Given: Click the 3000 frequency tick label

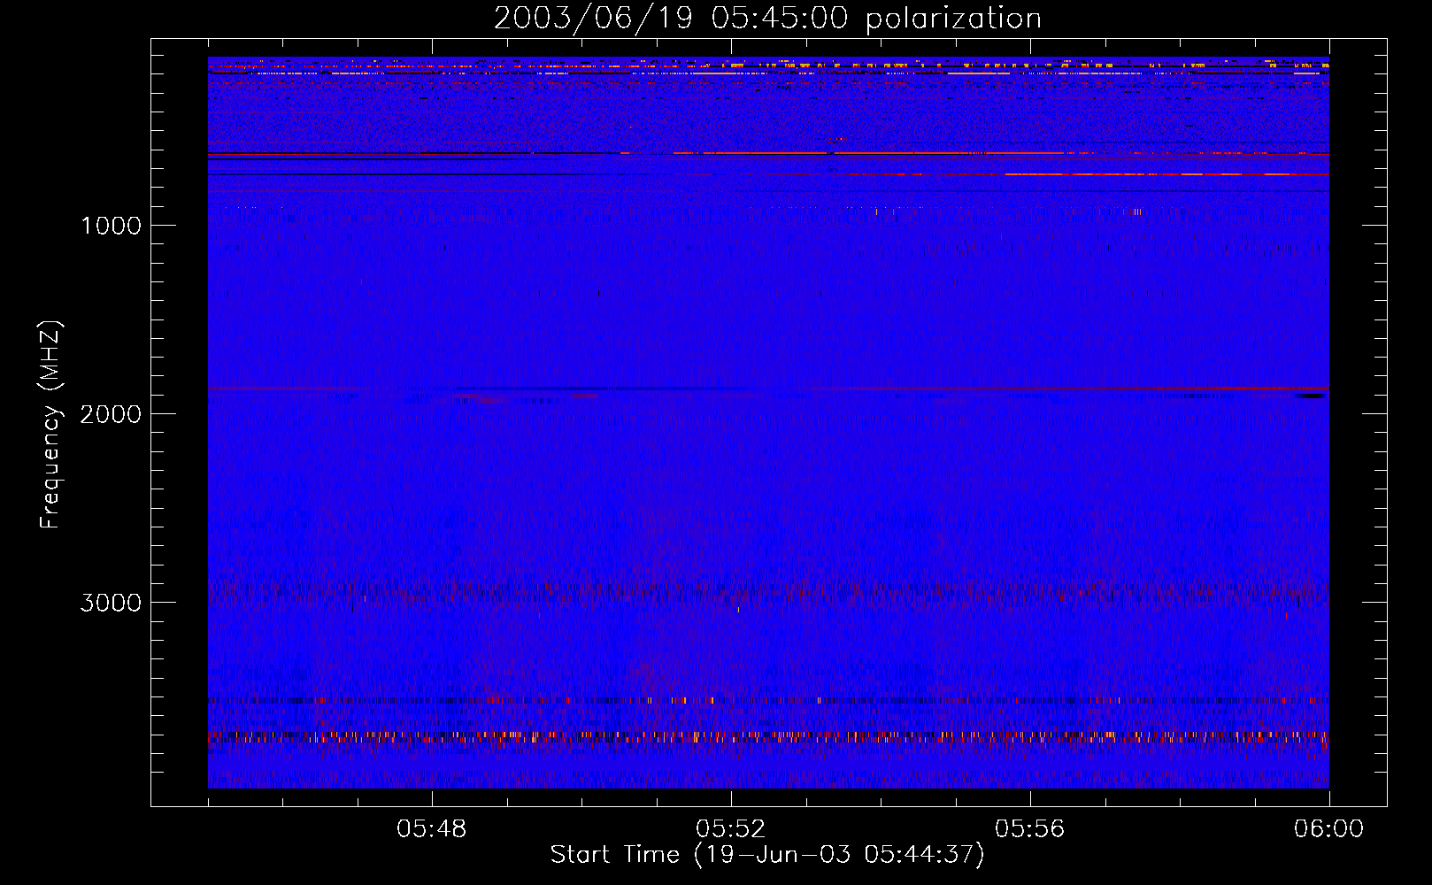Looking at the screenshot, I should [x=111, y=603].
